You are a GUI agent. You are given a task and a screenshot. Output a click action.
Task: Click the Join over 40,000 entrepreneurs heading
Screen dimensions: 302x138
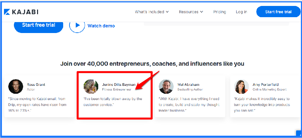point(152,64)
